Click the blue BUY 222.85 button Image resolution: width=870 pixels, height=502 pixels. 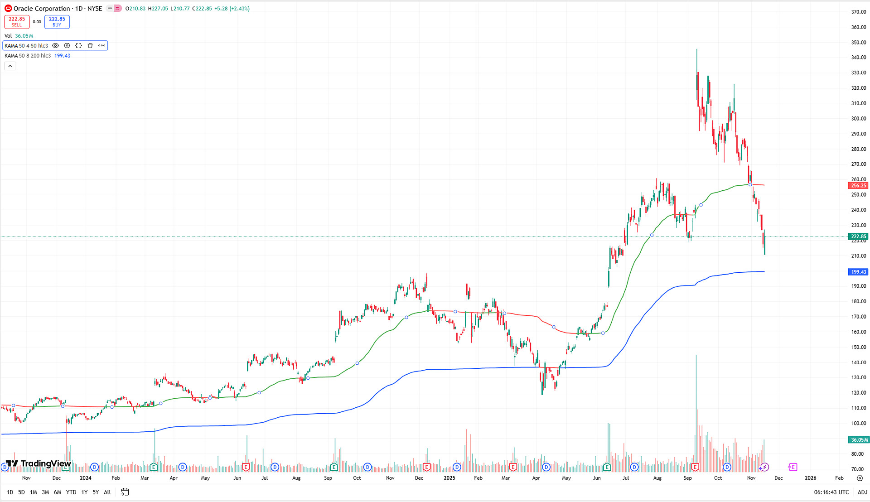point(57,22)
